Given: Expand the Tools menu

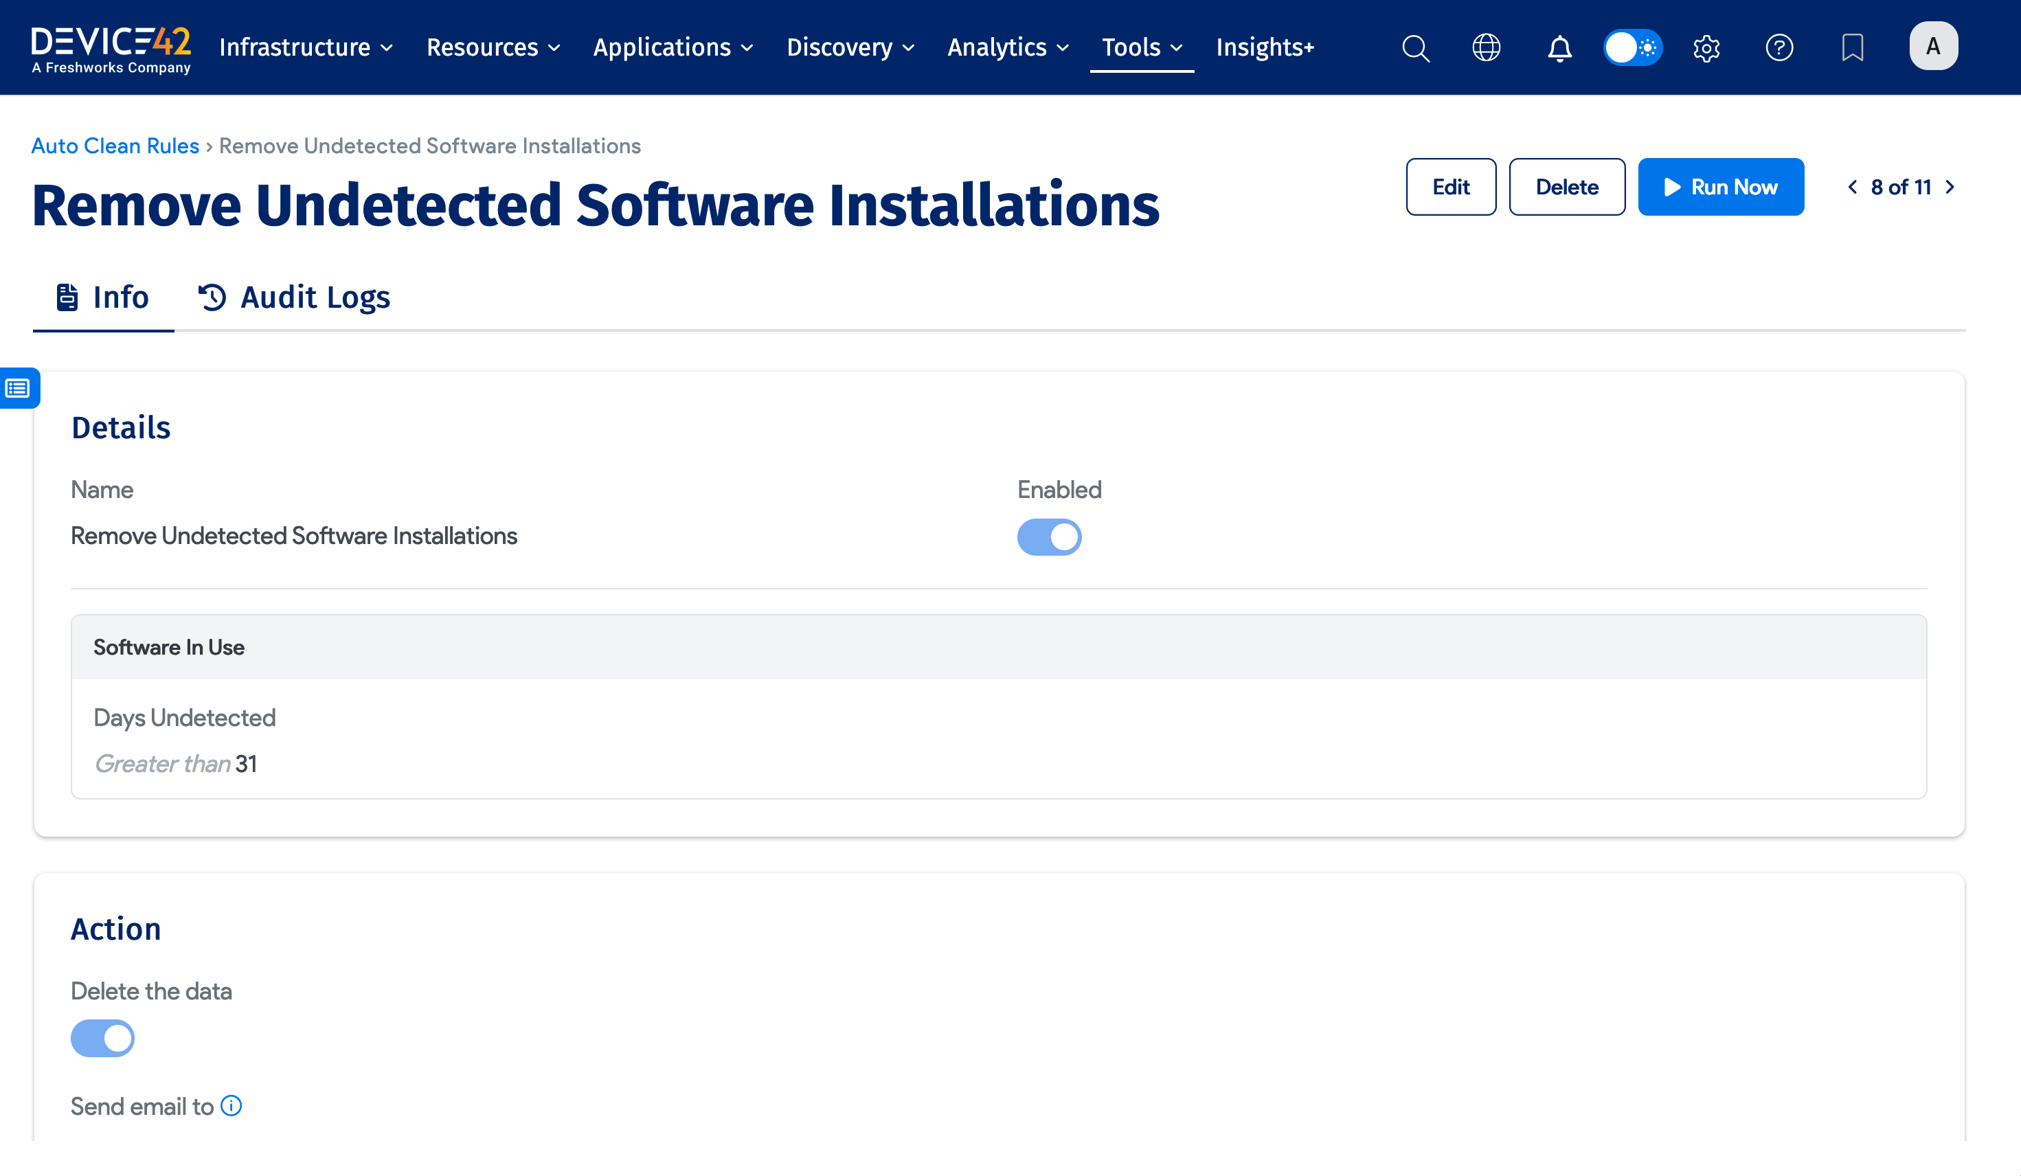Looking at the screenshot, I should [1142, 47].
